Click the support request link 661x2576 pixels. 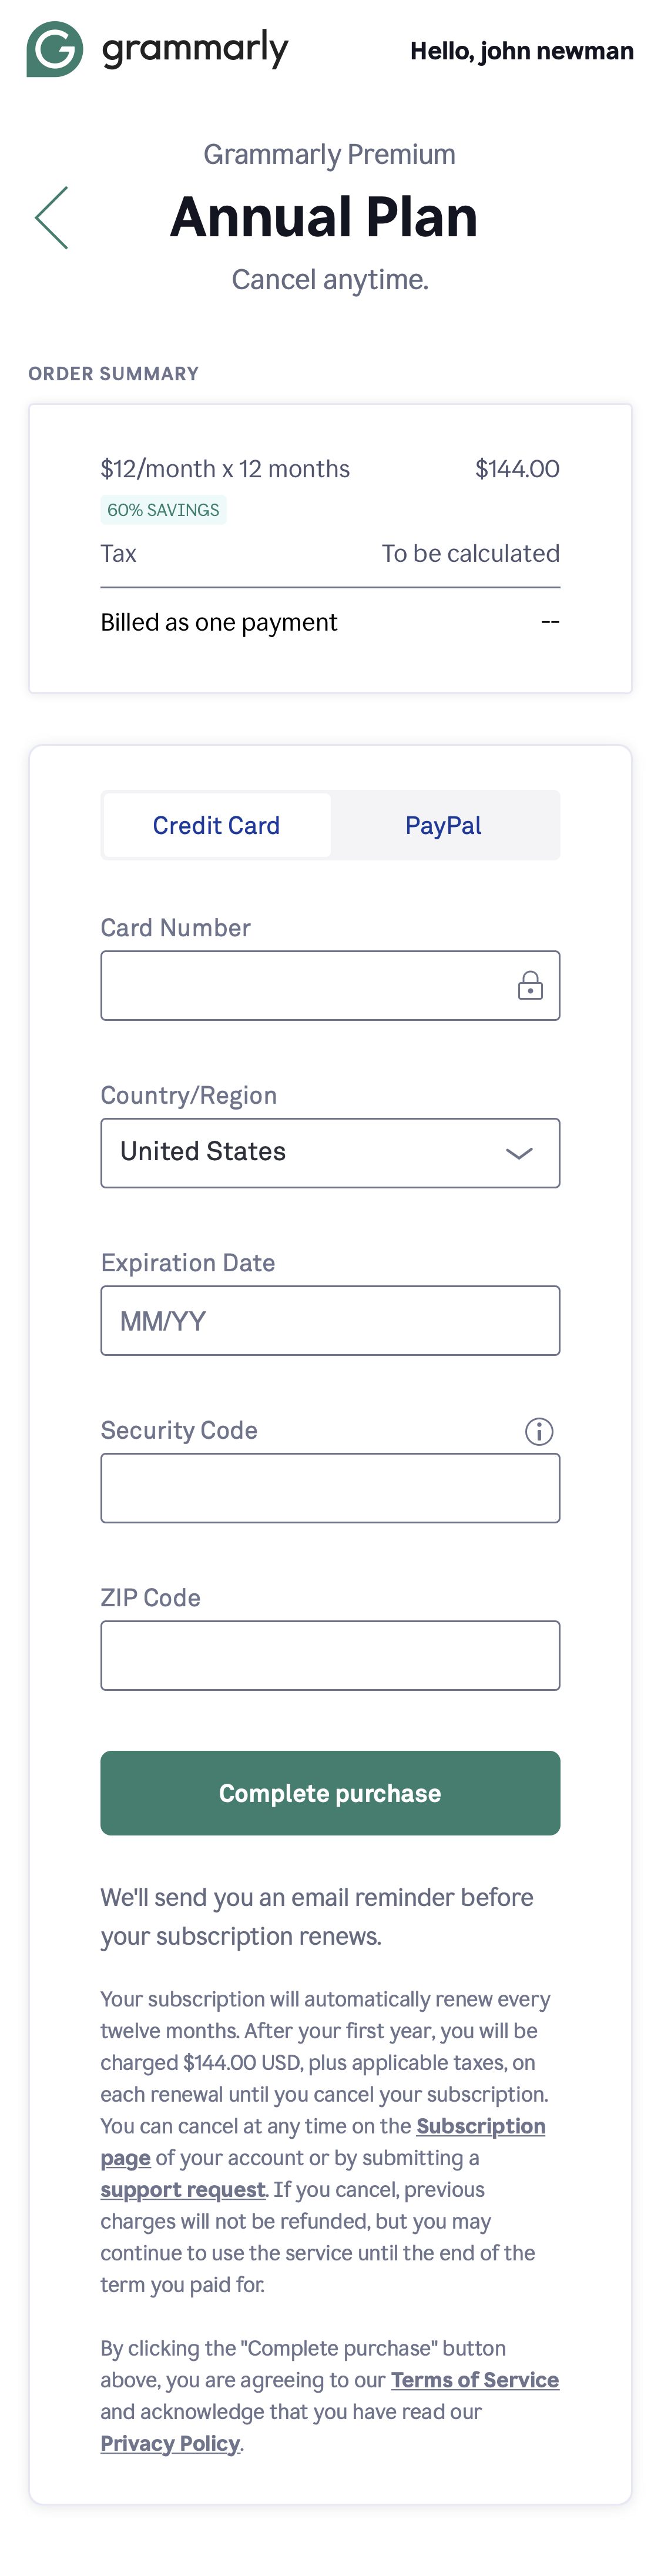pos(183,2190)
